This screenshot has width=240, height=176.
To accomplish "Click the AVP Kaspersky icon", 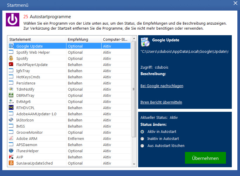I will point(11,157).
